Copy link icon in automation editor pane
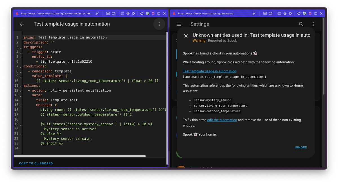This screenshot has width=338, height=184. tap(97, 13)
